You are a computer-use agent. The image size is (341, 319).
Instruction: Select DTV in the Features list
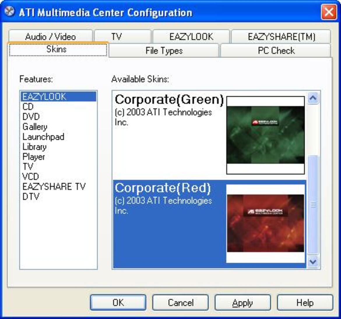click(x=58, y=196)
